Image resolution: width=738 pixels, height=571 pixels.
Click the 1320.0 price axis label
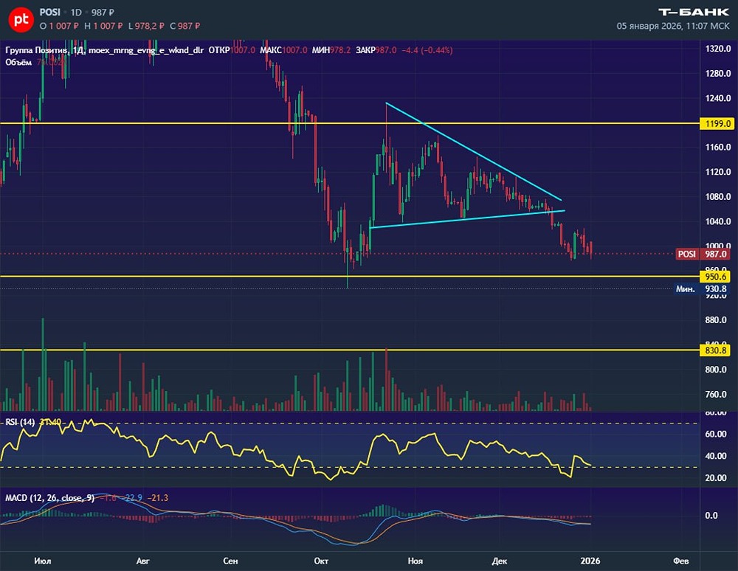pyautogui.click(x=718, y=49)
